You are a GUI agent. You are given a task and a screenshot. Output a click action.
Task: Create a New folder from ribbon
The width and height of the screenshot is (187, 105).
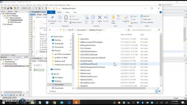coord(113,20)
